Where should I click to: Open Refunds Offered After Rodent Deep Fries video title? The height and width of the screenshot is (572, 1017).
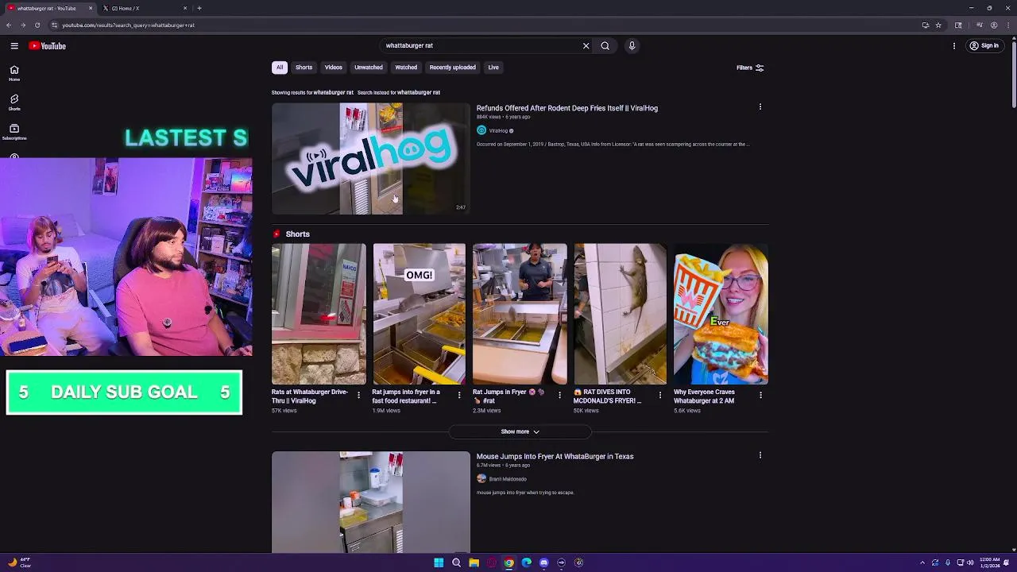click(x=567, y=108)
